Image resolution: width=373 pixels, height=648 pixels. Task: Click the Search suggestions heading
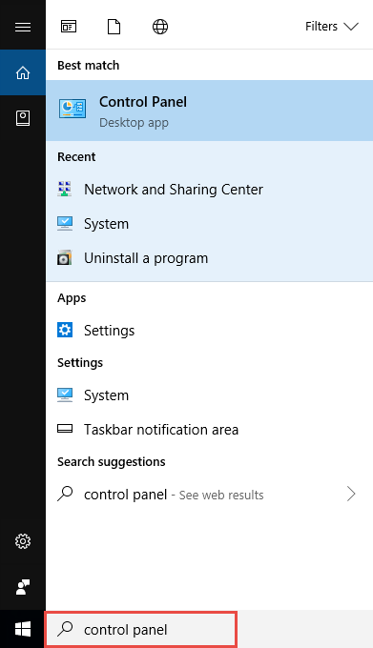[112, 461]
